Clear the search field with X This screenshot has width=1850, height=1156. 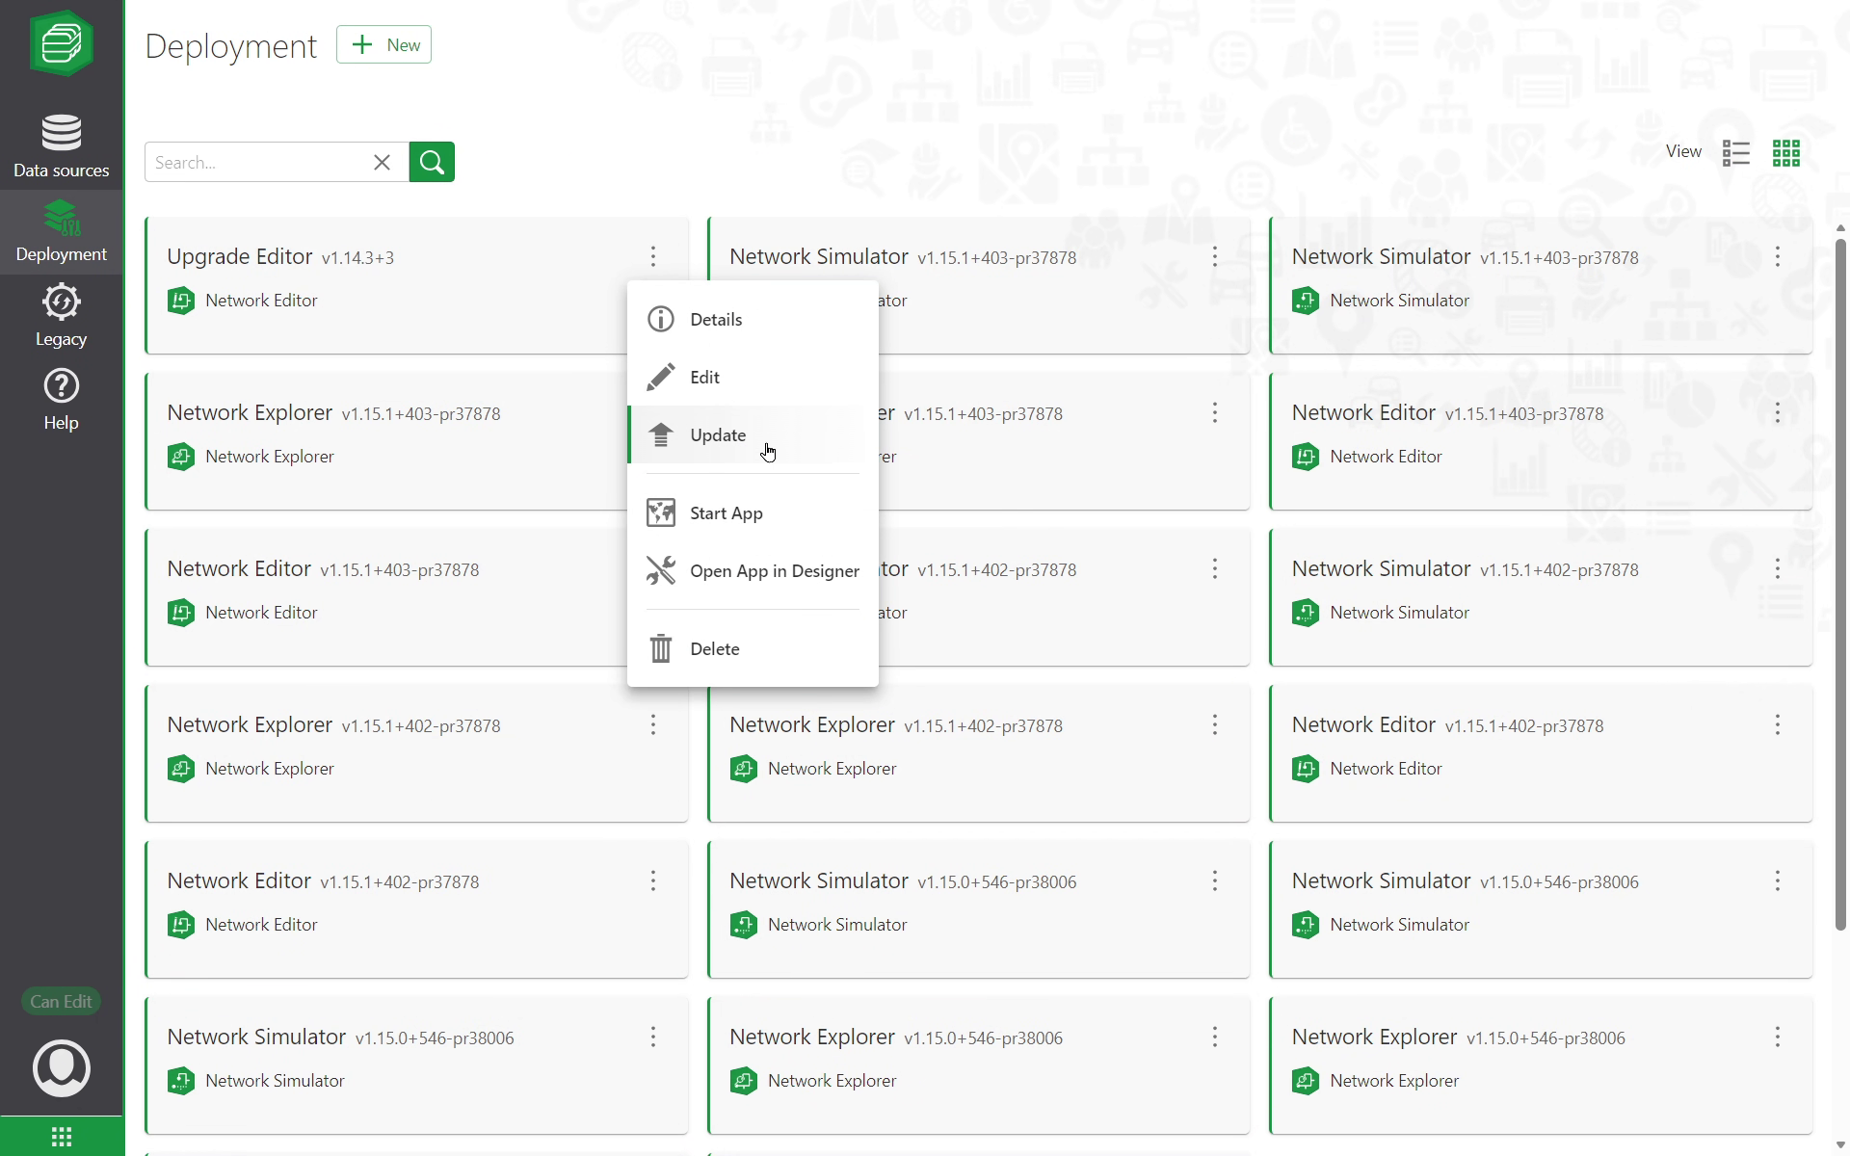382,162
